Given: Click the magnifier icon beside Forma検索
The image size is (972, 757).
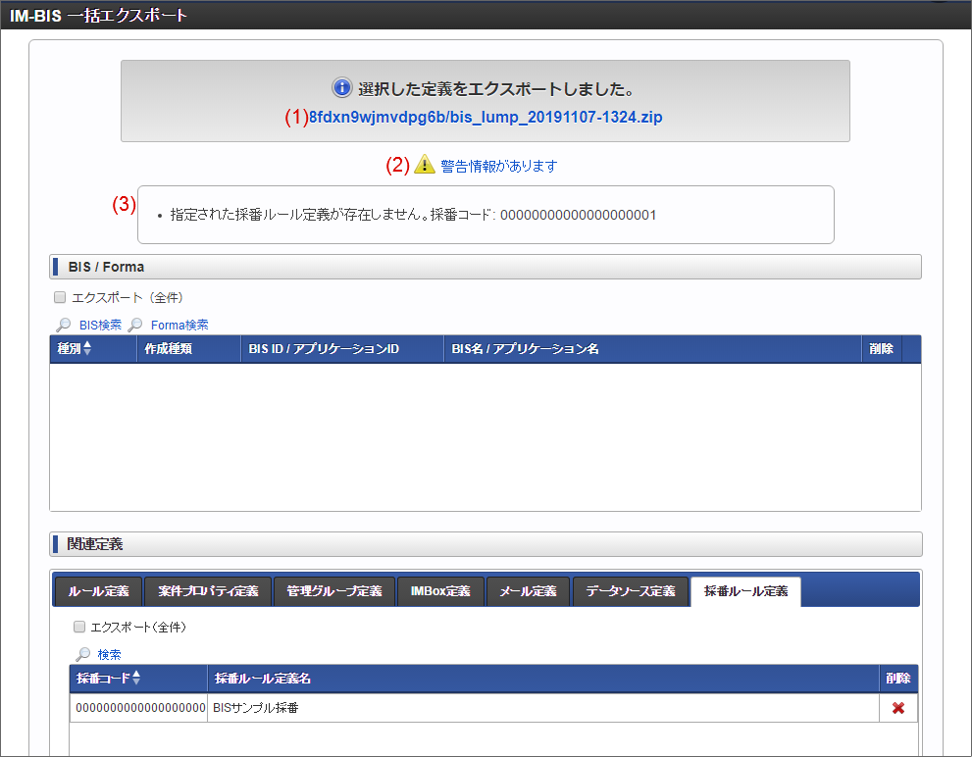Looking at the screenshot, I should 135,325.
